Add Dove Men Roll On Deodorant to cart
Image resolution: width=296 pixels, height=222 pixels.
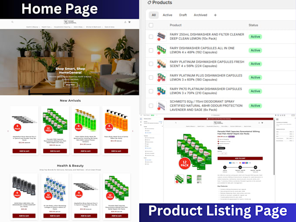pyautogui.click(x=24, y=216)
